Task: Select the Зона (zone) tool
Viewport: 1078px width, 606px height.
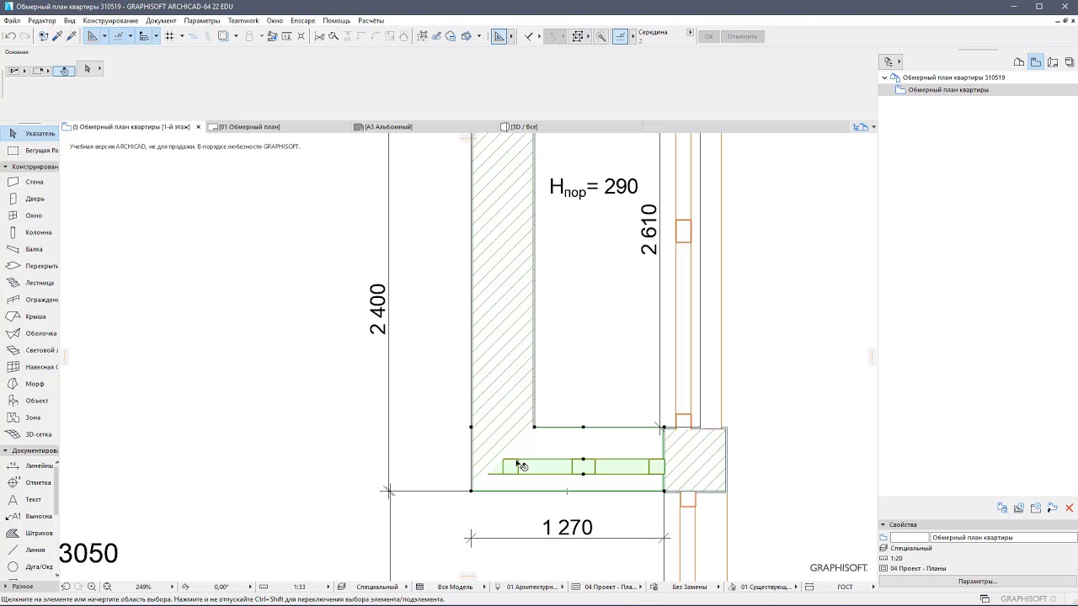Action: click(29, 417)
